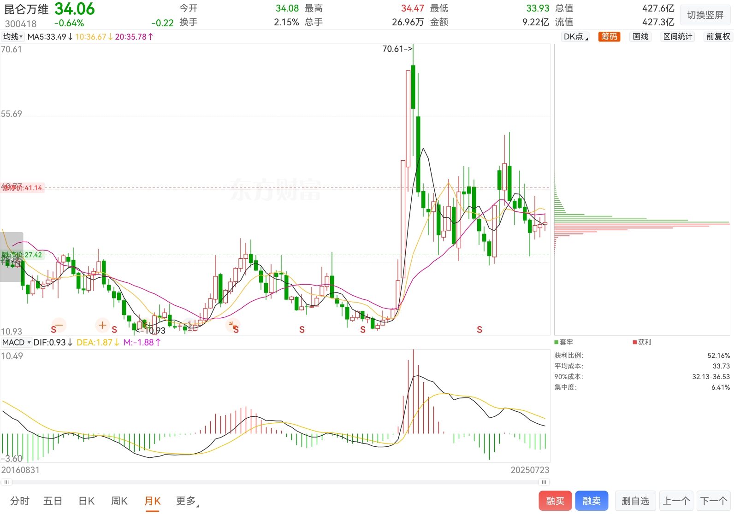The height and width of the screenshot is (514, 734).
Task: Click the rightmost S signal marker on chart
Action: click(x=479, y=330)
